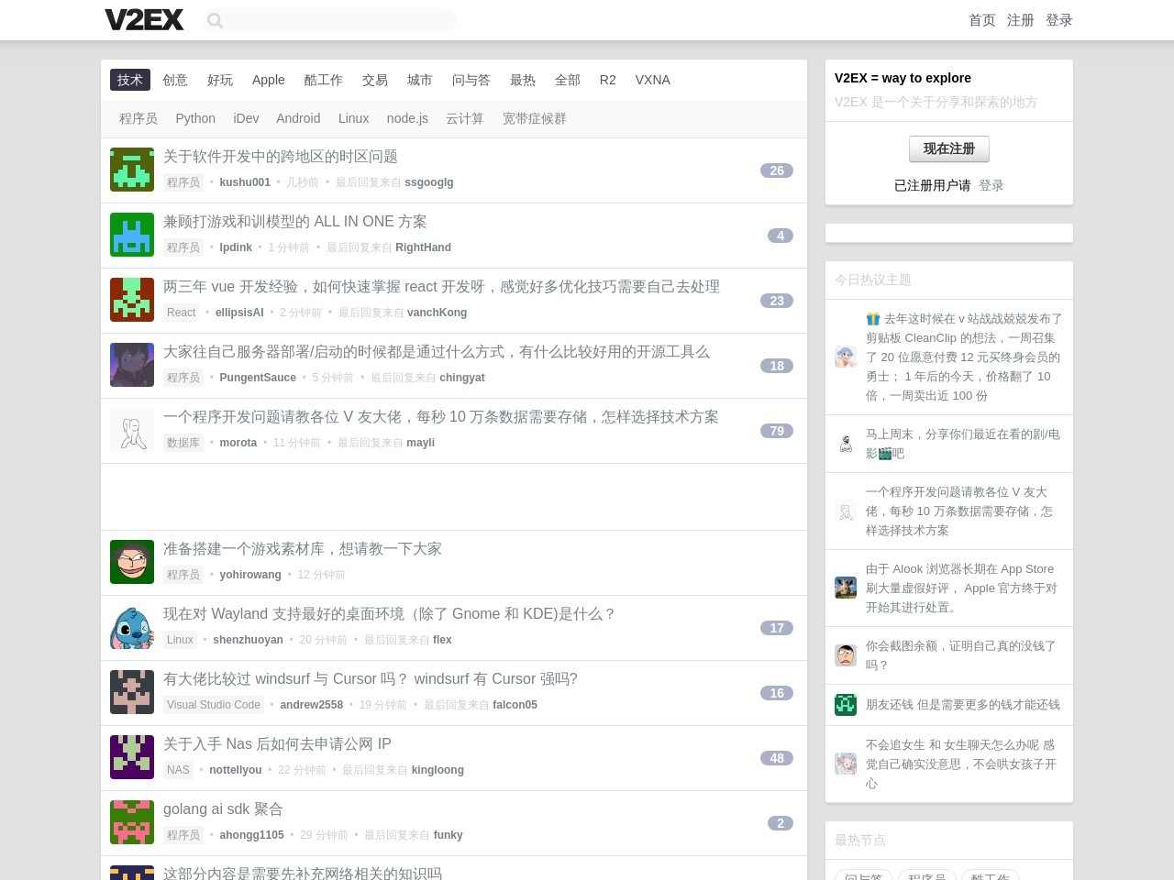Open lpdink's blue pixel avatar

point(132,235)
